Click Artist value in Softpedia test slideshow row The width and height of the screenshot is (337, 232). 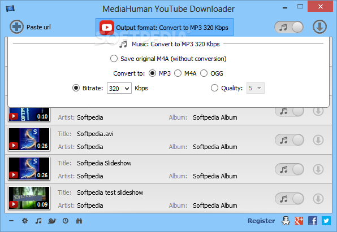[x=90, y=205]
